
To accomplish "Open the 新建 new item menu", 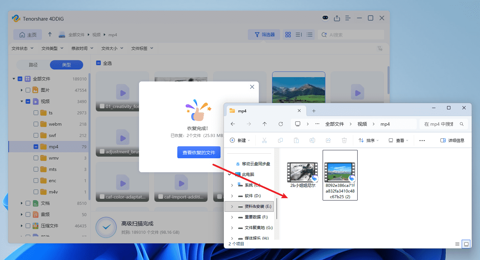I will [240, 140].
